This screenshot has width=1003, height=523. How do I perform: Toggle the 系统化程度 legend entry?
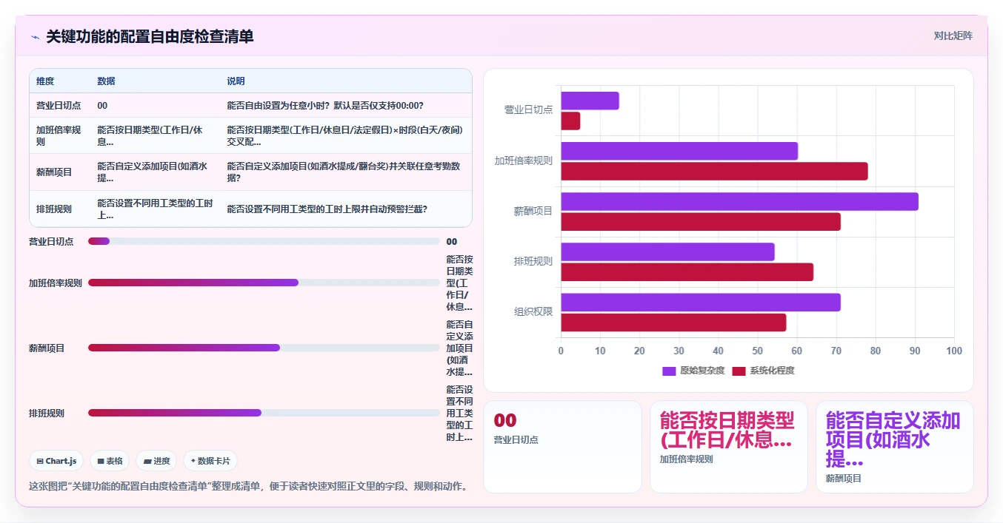click(x=763, y=371)
